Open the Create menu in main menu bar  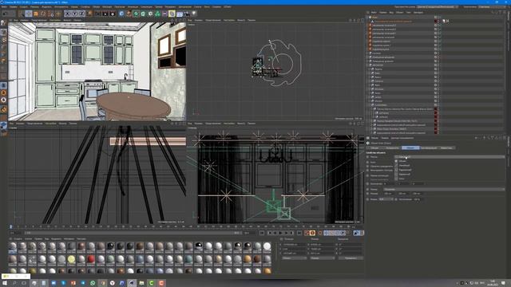click(23, 6)
